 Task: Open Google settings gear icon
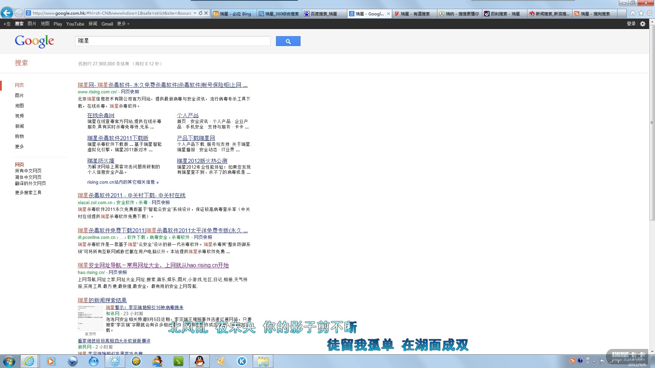643,24
